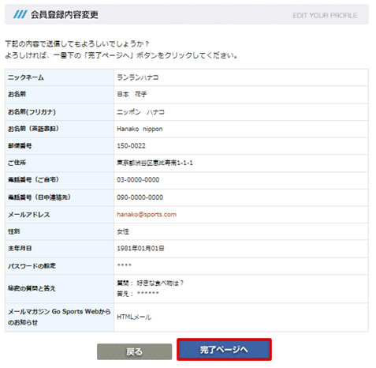This screenshot has height=368, width=376.
Task: Select the Hanako nippon text
Action: tap(140, 129)
